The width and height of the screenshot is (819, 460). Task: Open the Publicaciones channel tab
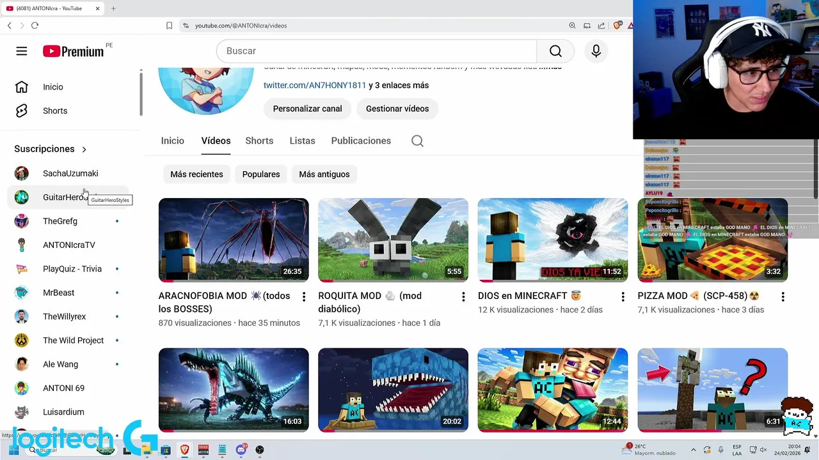[361, 141]
